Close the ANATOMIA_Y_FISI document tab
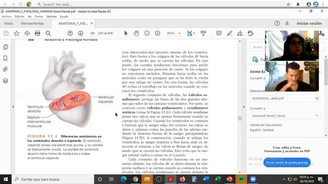This screenshot has width=328, height=184. point(91,24)
